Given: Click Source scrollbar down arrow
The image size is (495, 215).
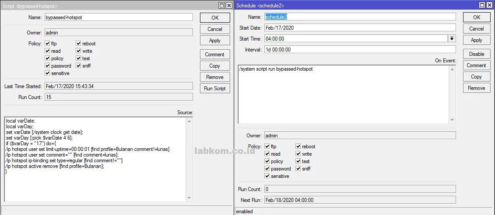Looking at the screenshot, I should (x=190, y=198).
